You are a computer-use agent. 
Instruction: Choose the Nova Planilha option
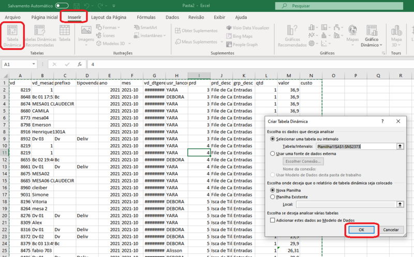[x=273, y=190]
